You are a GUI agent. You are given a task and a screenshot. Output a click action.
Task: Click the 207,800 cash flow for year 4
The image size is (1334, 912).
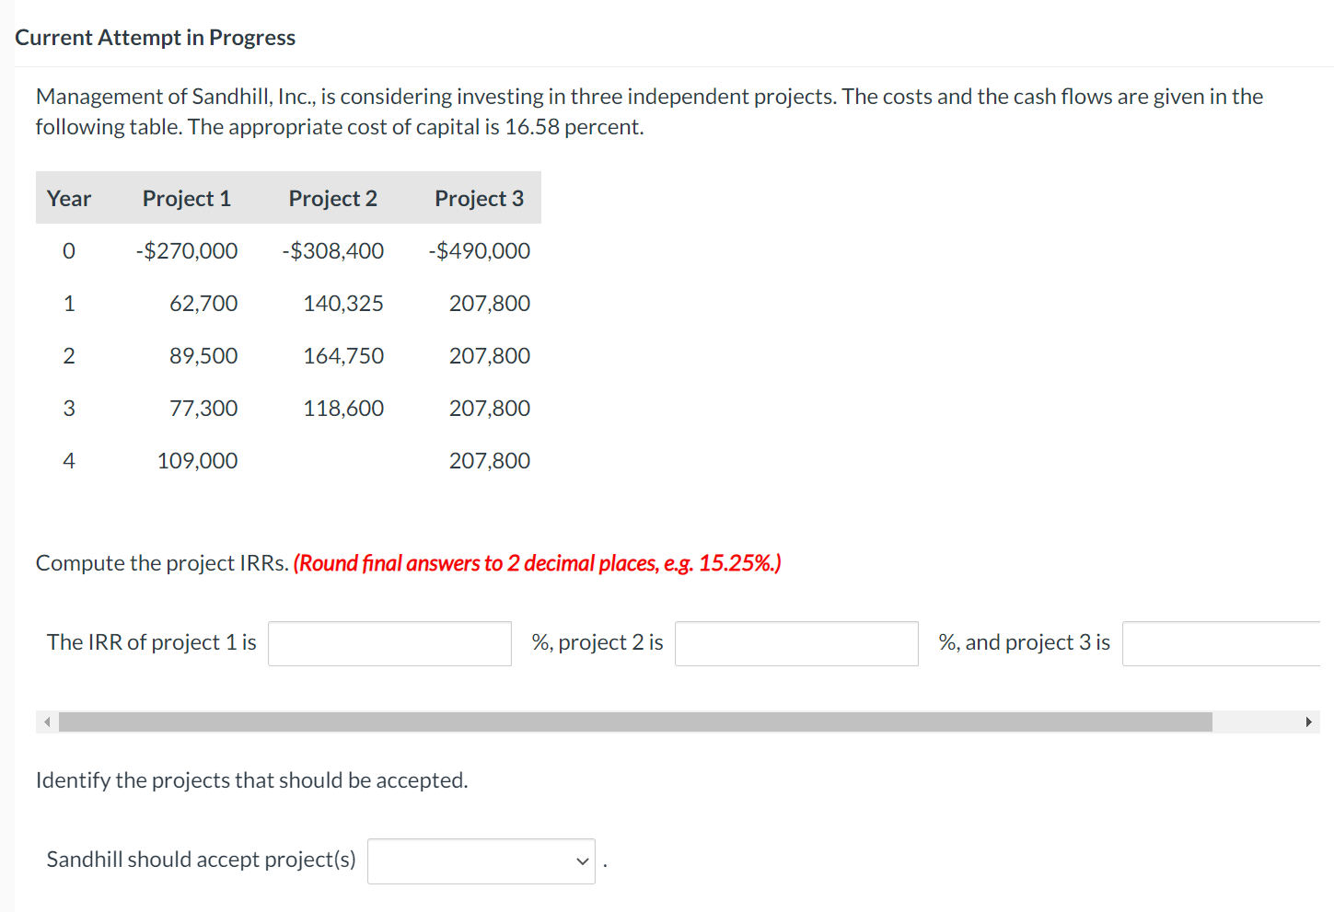point(490,460)
